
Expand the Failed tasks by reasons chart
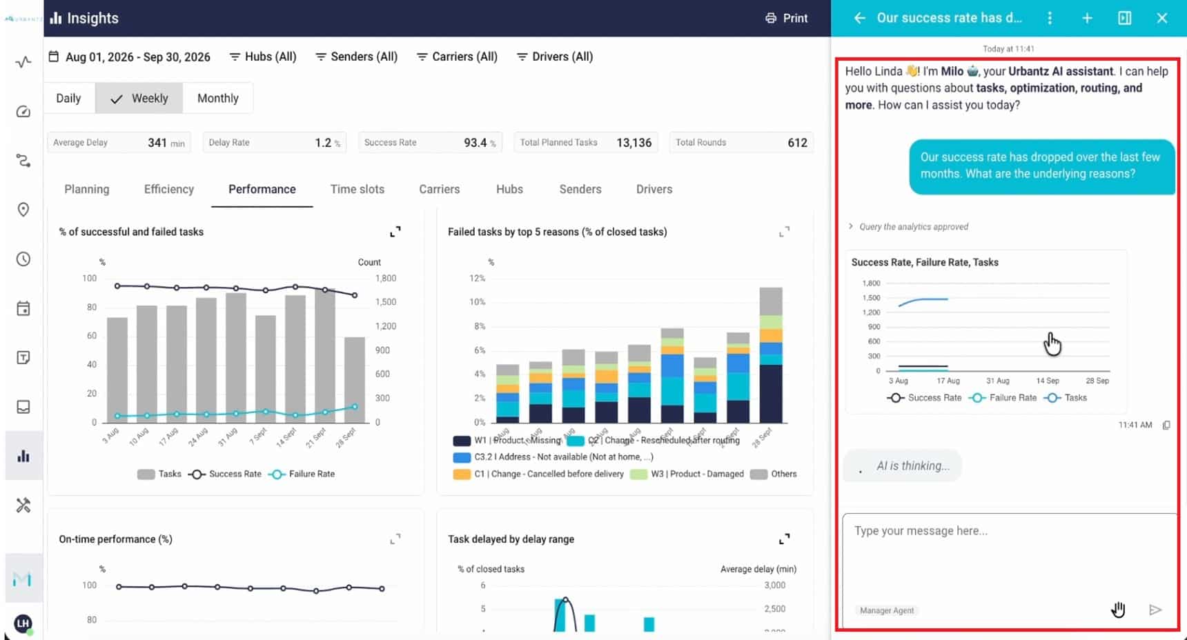pos(785,232)
